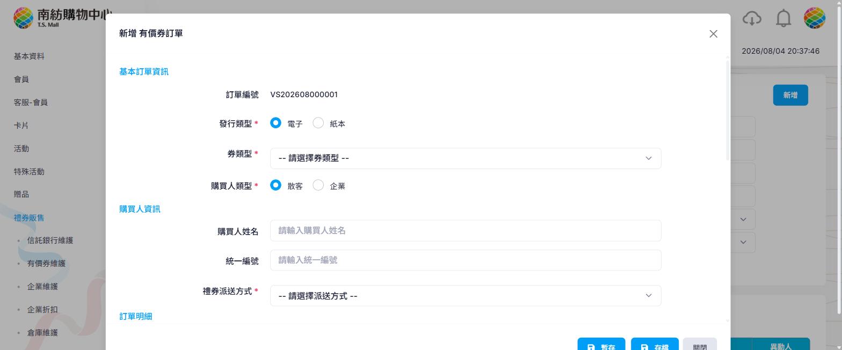Click the dialog vertical scrollbar
842x350 pixels.
pyautogui.click(x=728, y=110)
